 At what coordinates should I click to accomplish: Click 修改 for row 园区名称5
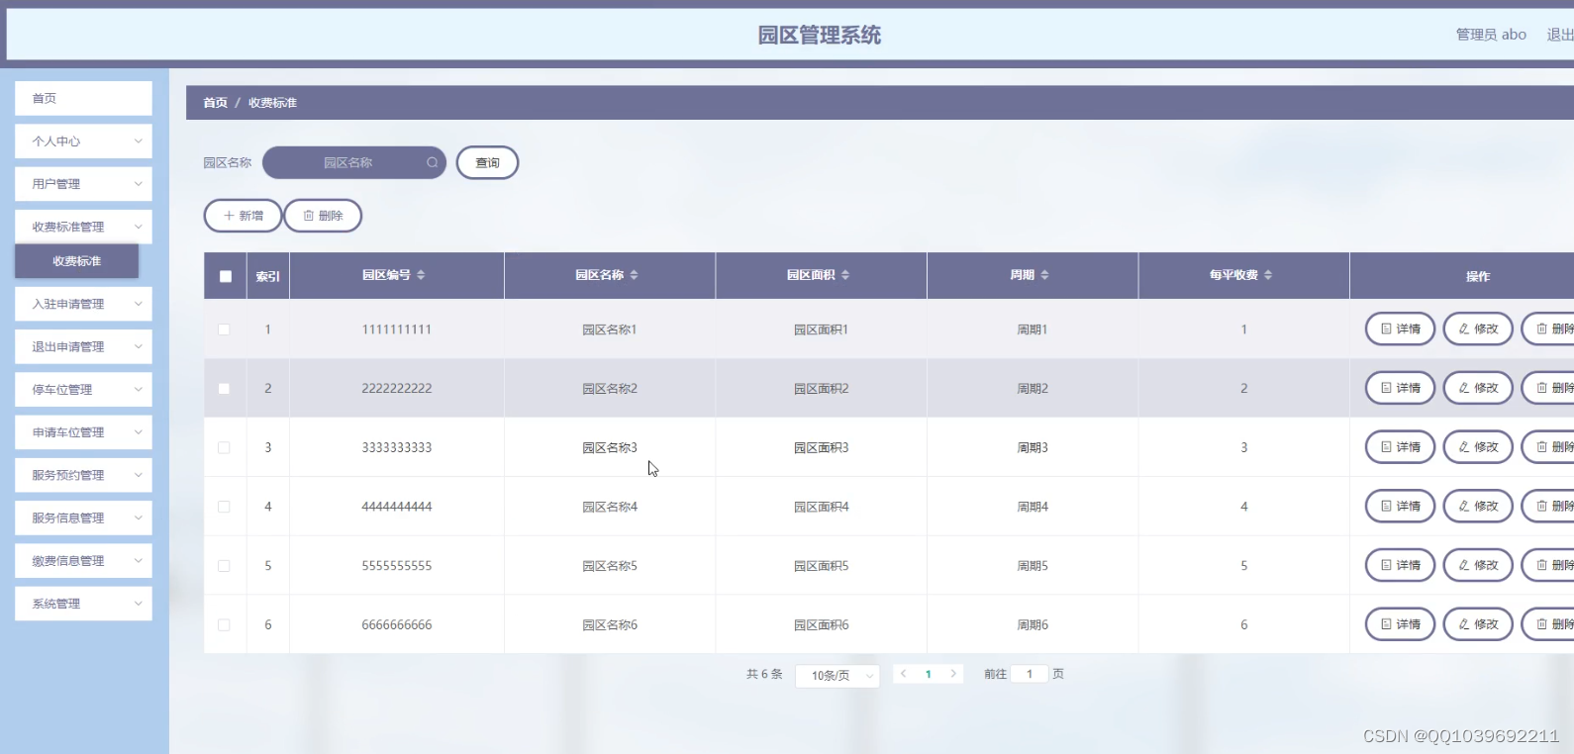tap(1478, 565)
